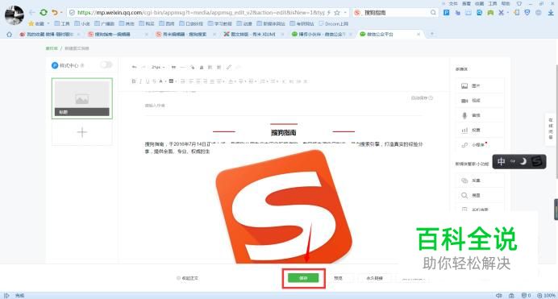Viewport: 558px width, 299px height.
Task: Open a new tab with plus button
Action: [x=432, y=34]
